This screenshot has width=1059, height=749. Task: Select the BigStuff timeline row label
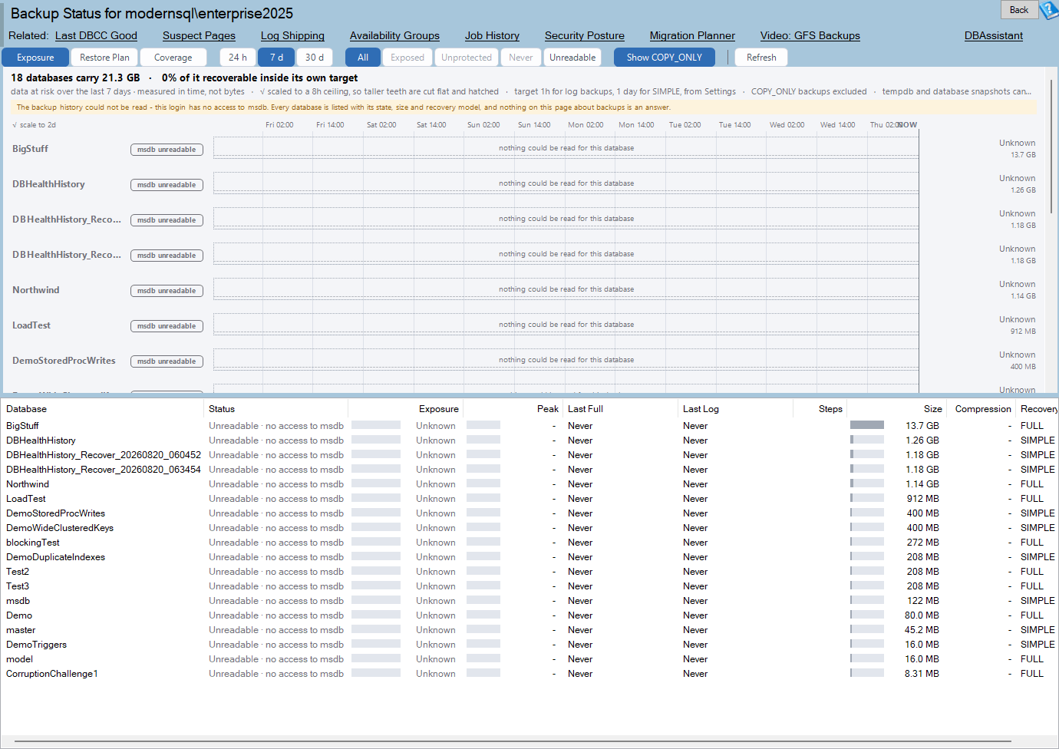(x=31, y=149)
